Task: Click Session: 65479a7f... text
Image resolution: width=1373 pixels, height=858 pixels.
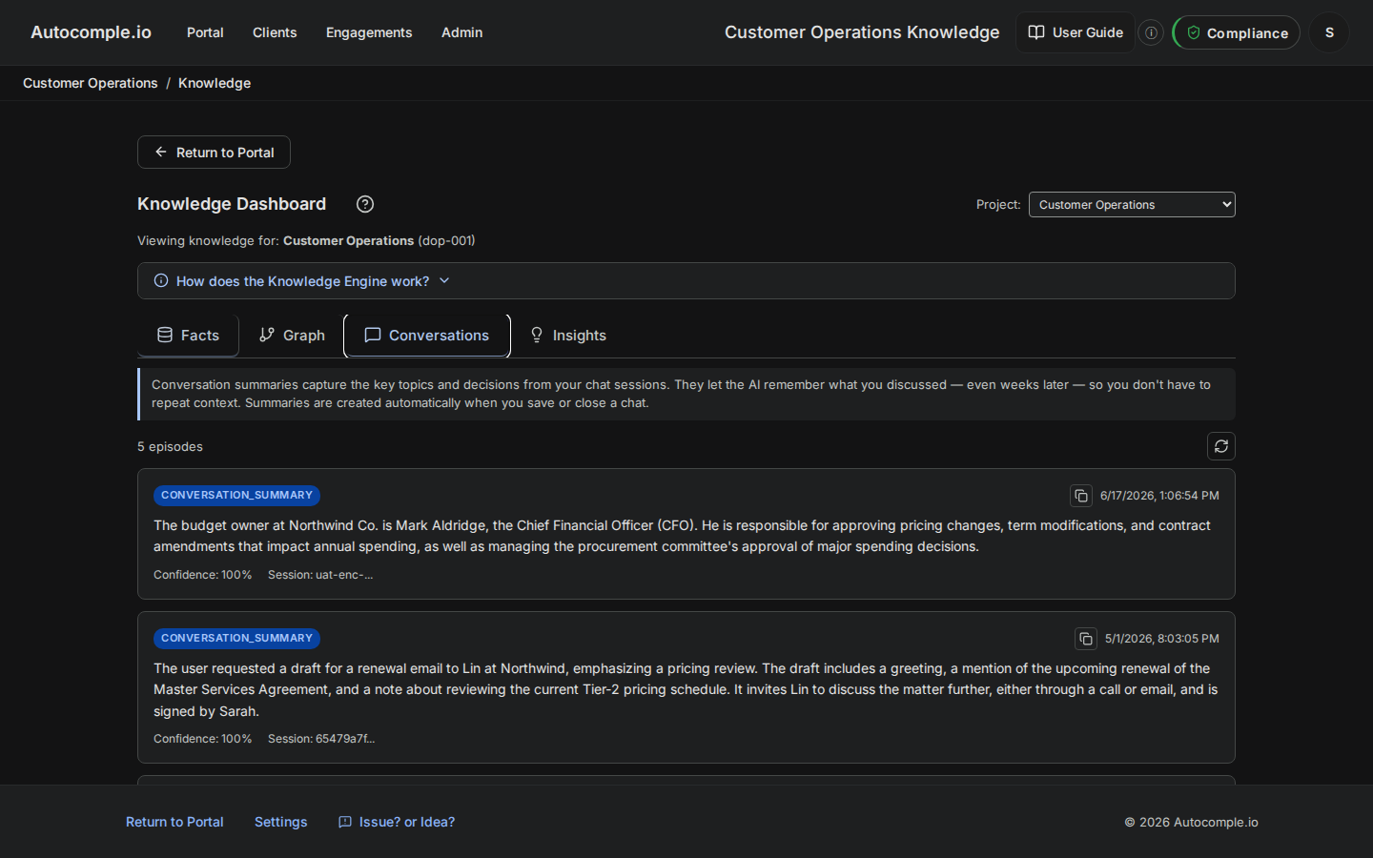Action: 321,739
